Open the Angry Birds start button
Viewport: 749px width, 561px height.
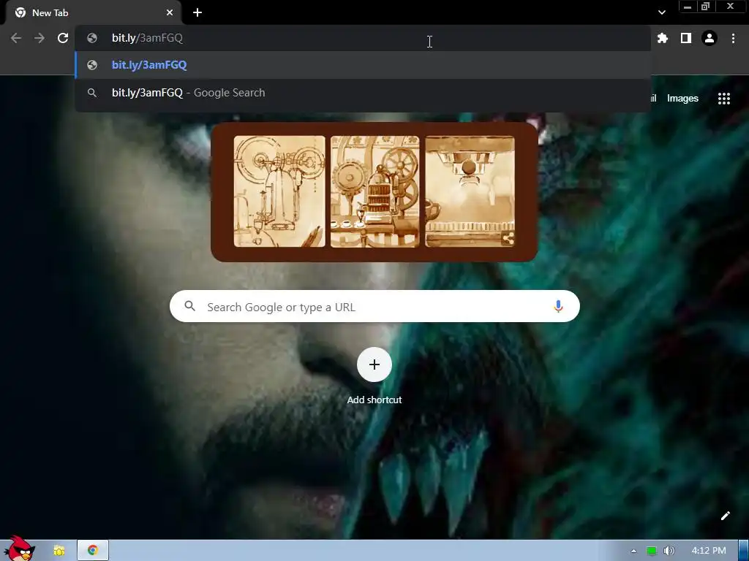19,549
